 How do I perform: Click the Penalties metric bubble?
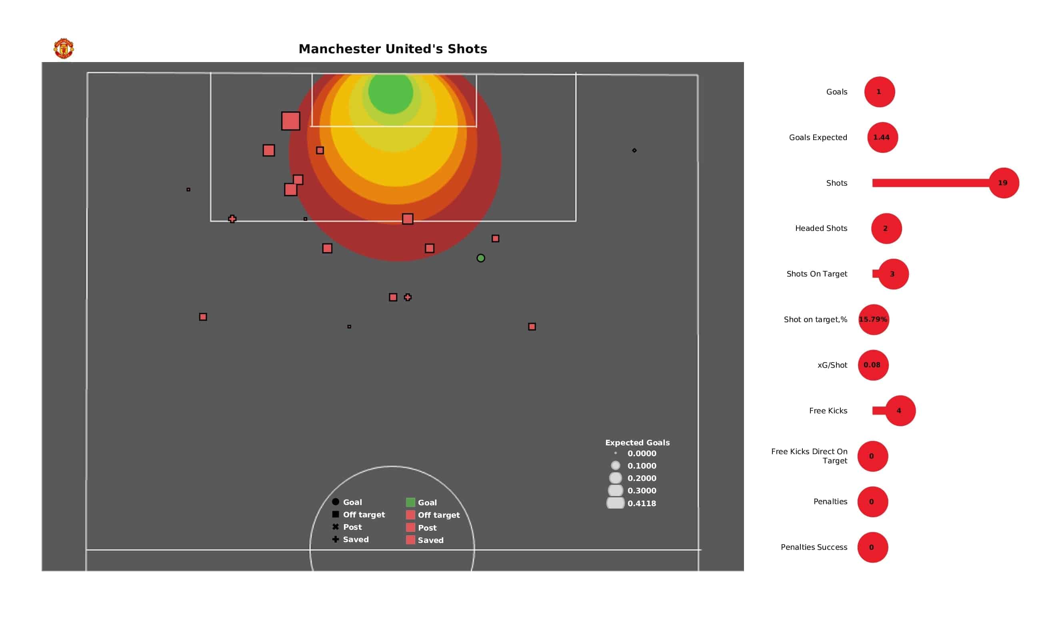point(872,501)
